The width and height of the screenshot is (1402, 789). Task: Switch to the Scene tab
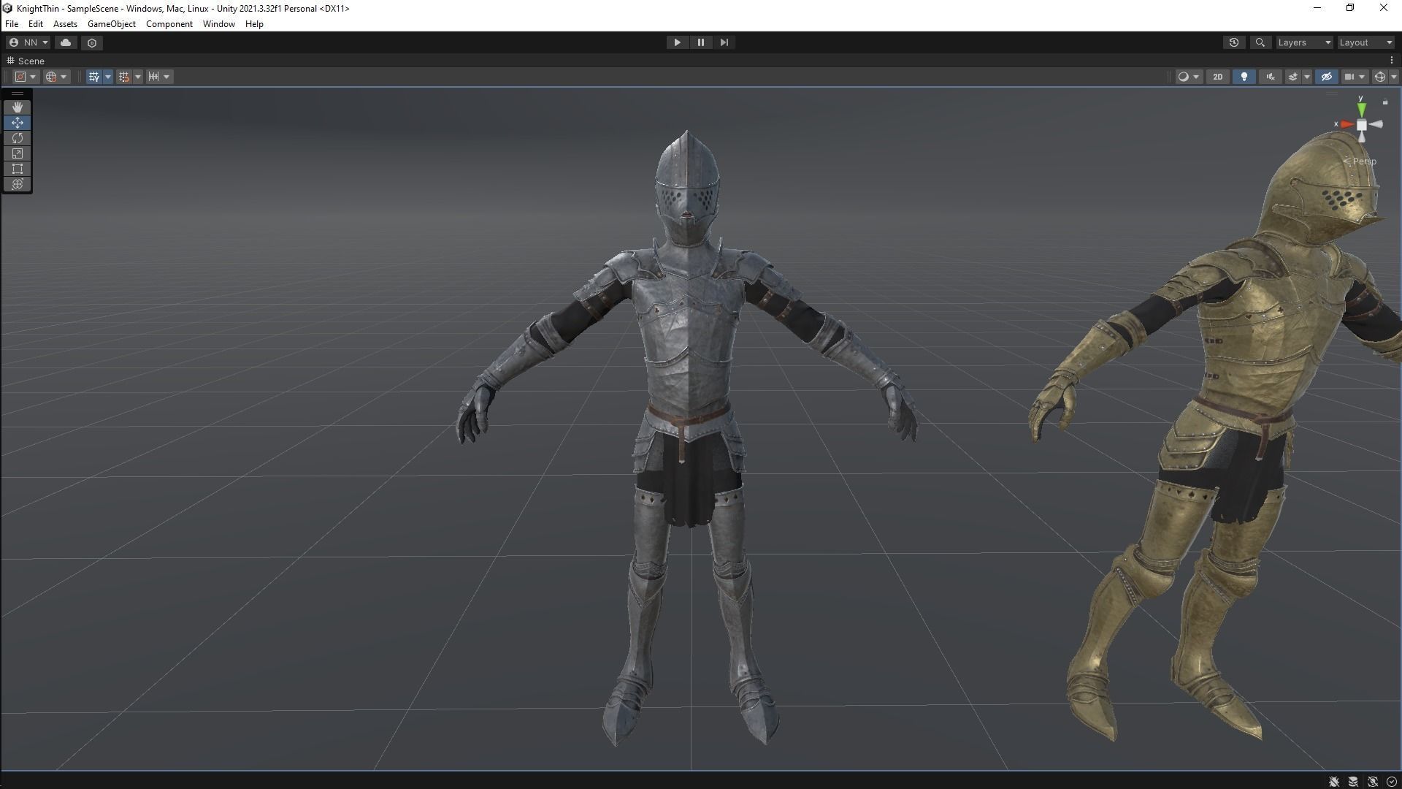pyautogui.click(x=26, y=61)
